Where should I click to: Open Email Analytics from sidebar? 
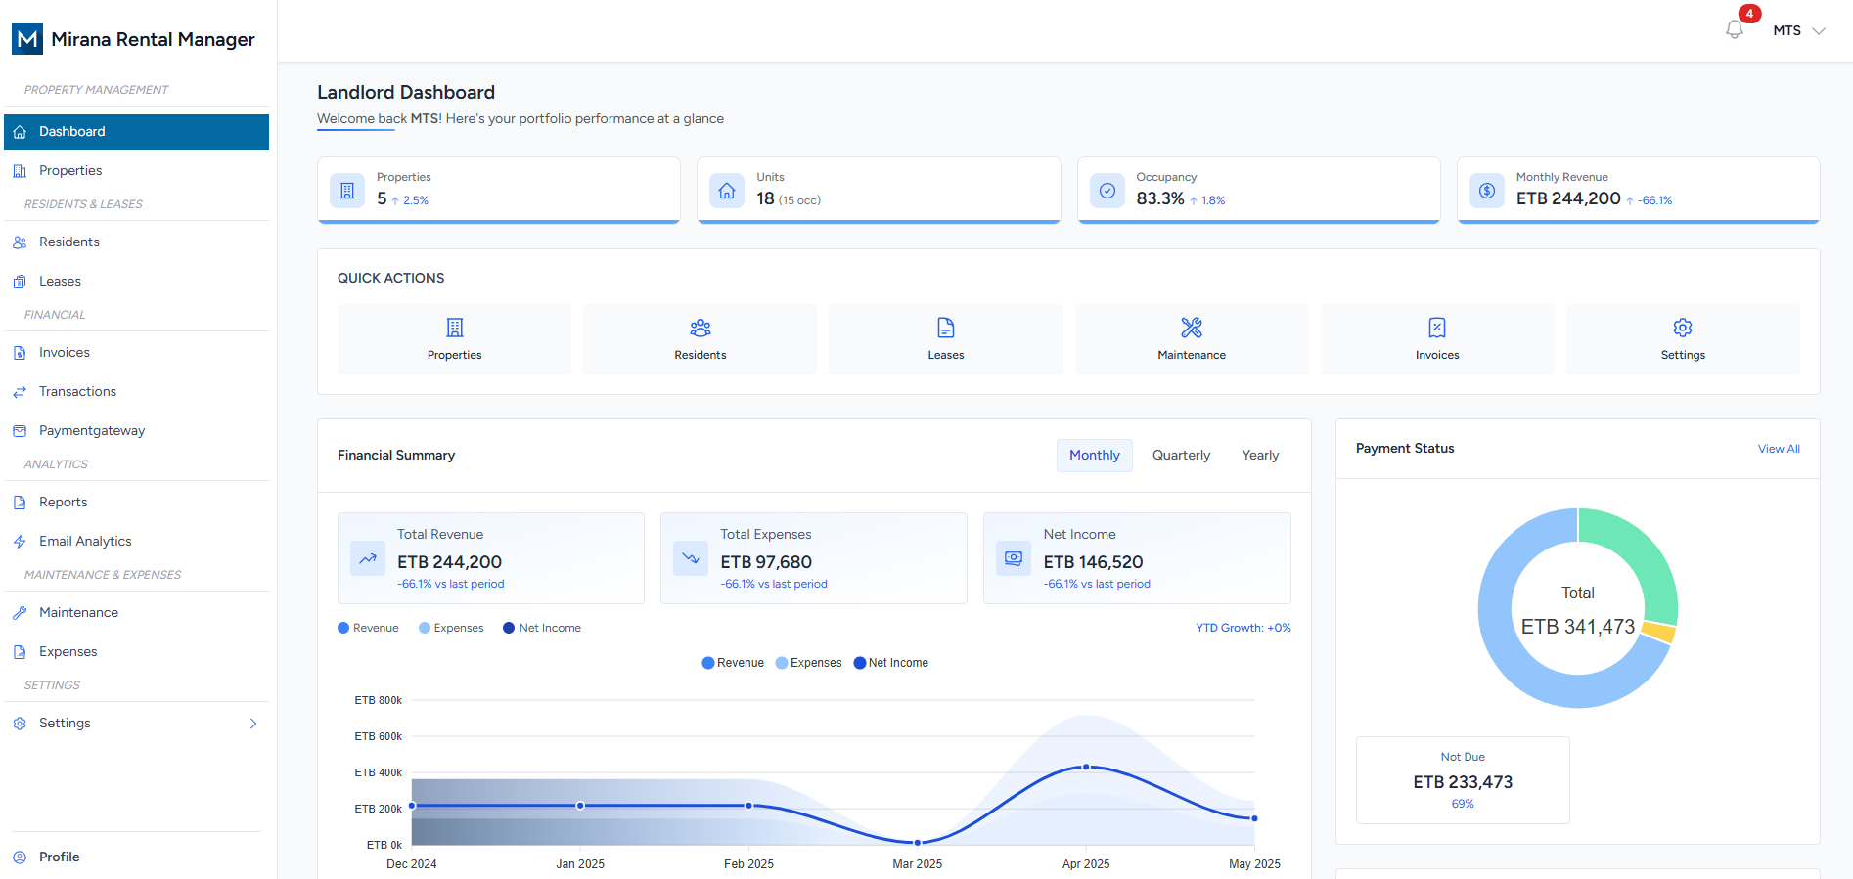[x=136, y=542]
